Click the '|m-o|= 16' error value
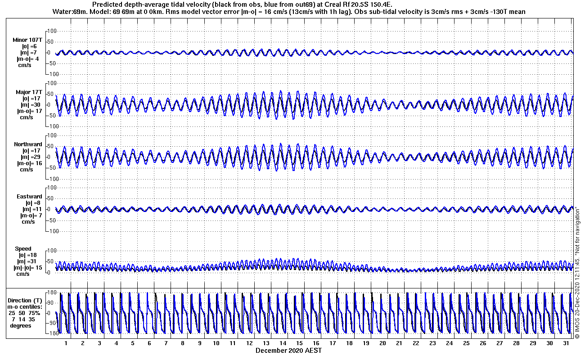Image resolution: width=585 pixels, height=360 pixels. tap(29, 163)
